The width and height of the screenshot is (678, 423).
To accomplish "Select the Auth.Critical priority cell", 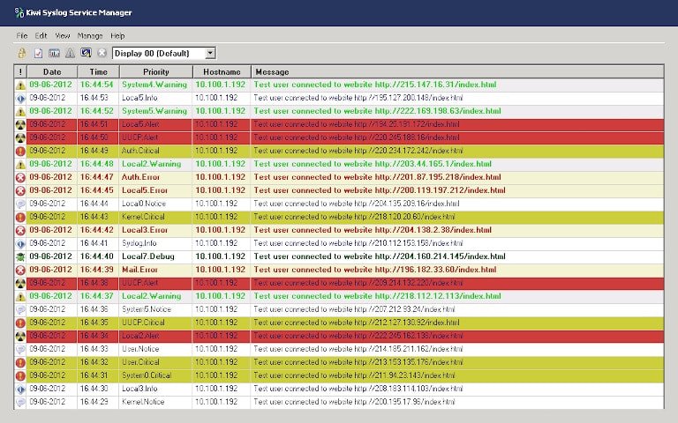I will [x=156, y=151].
